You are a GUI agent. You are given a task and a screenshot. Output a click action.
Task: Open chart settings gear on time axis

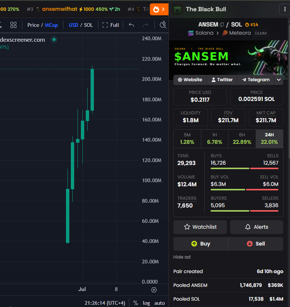click(154, 290)
